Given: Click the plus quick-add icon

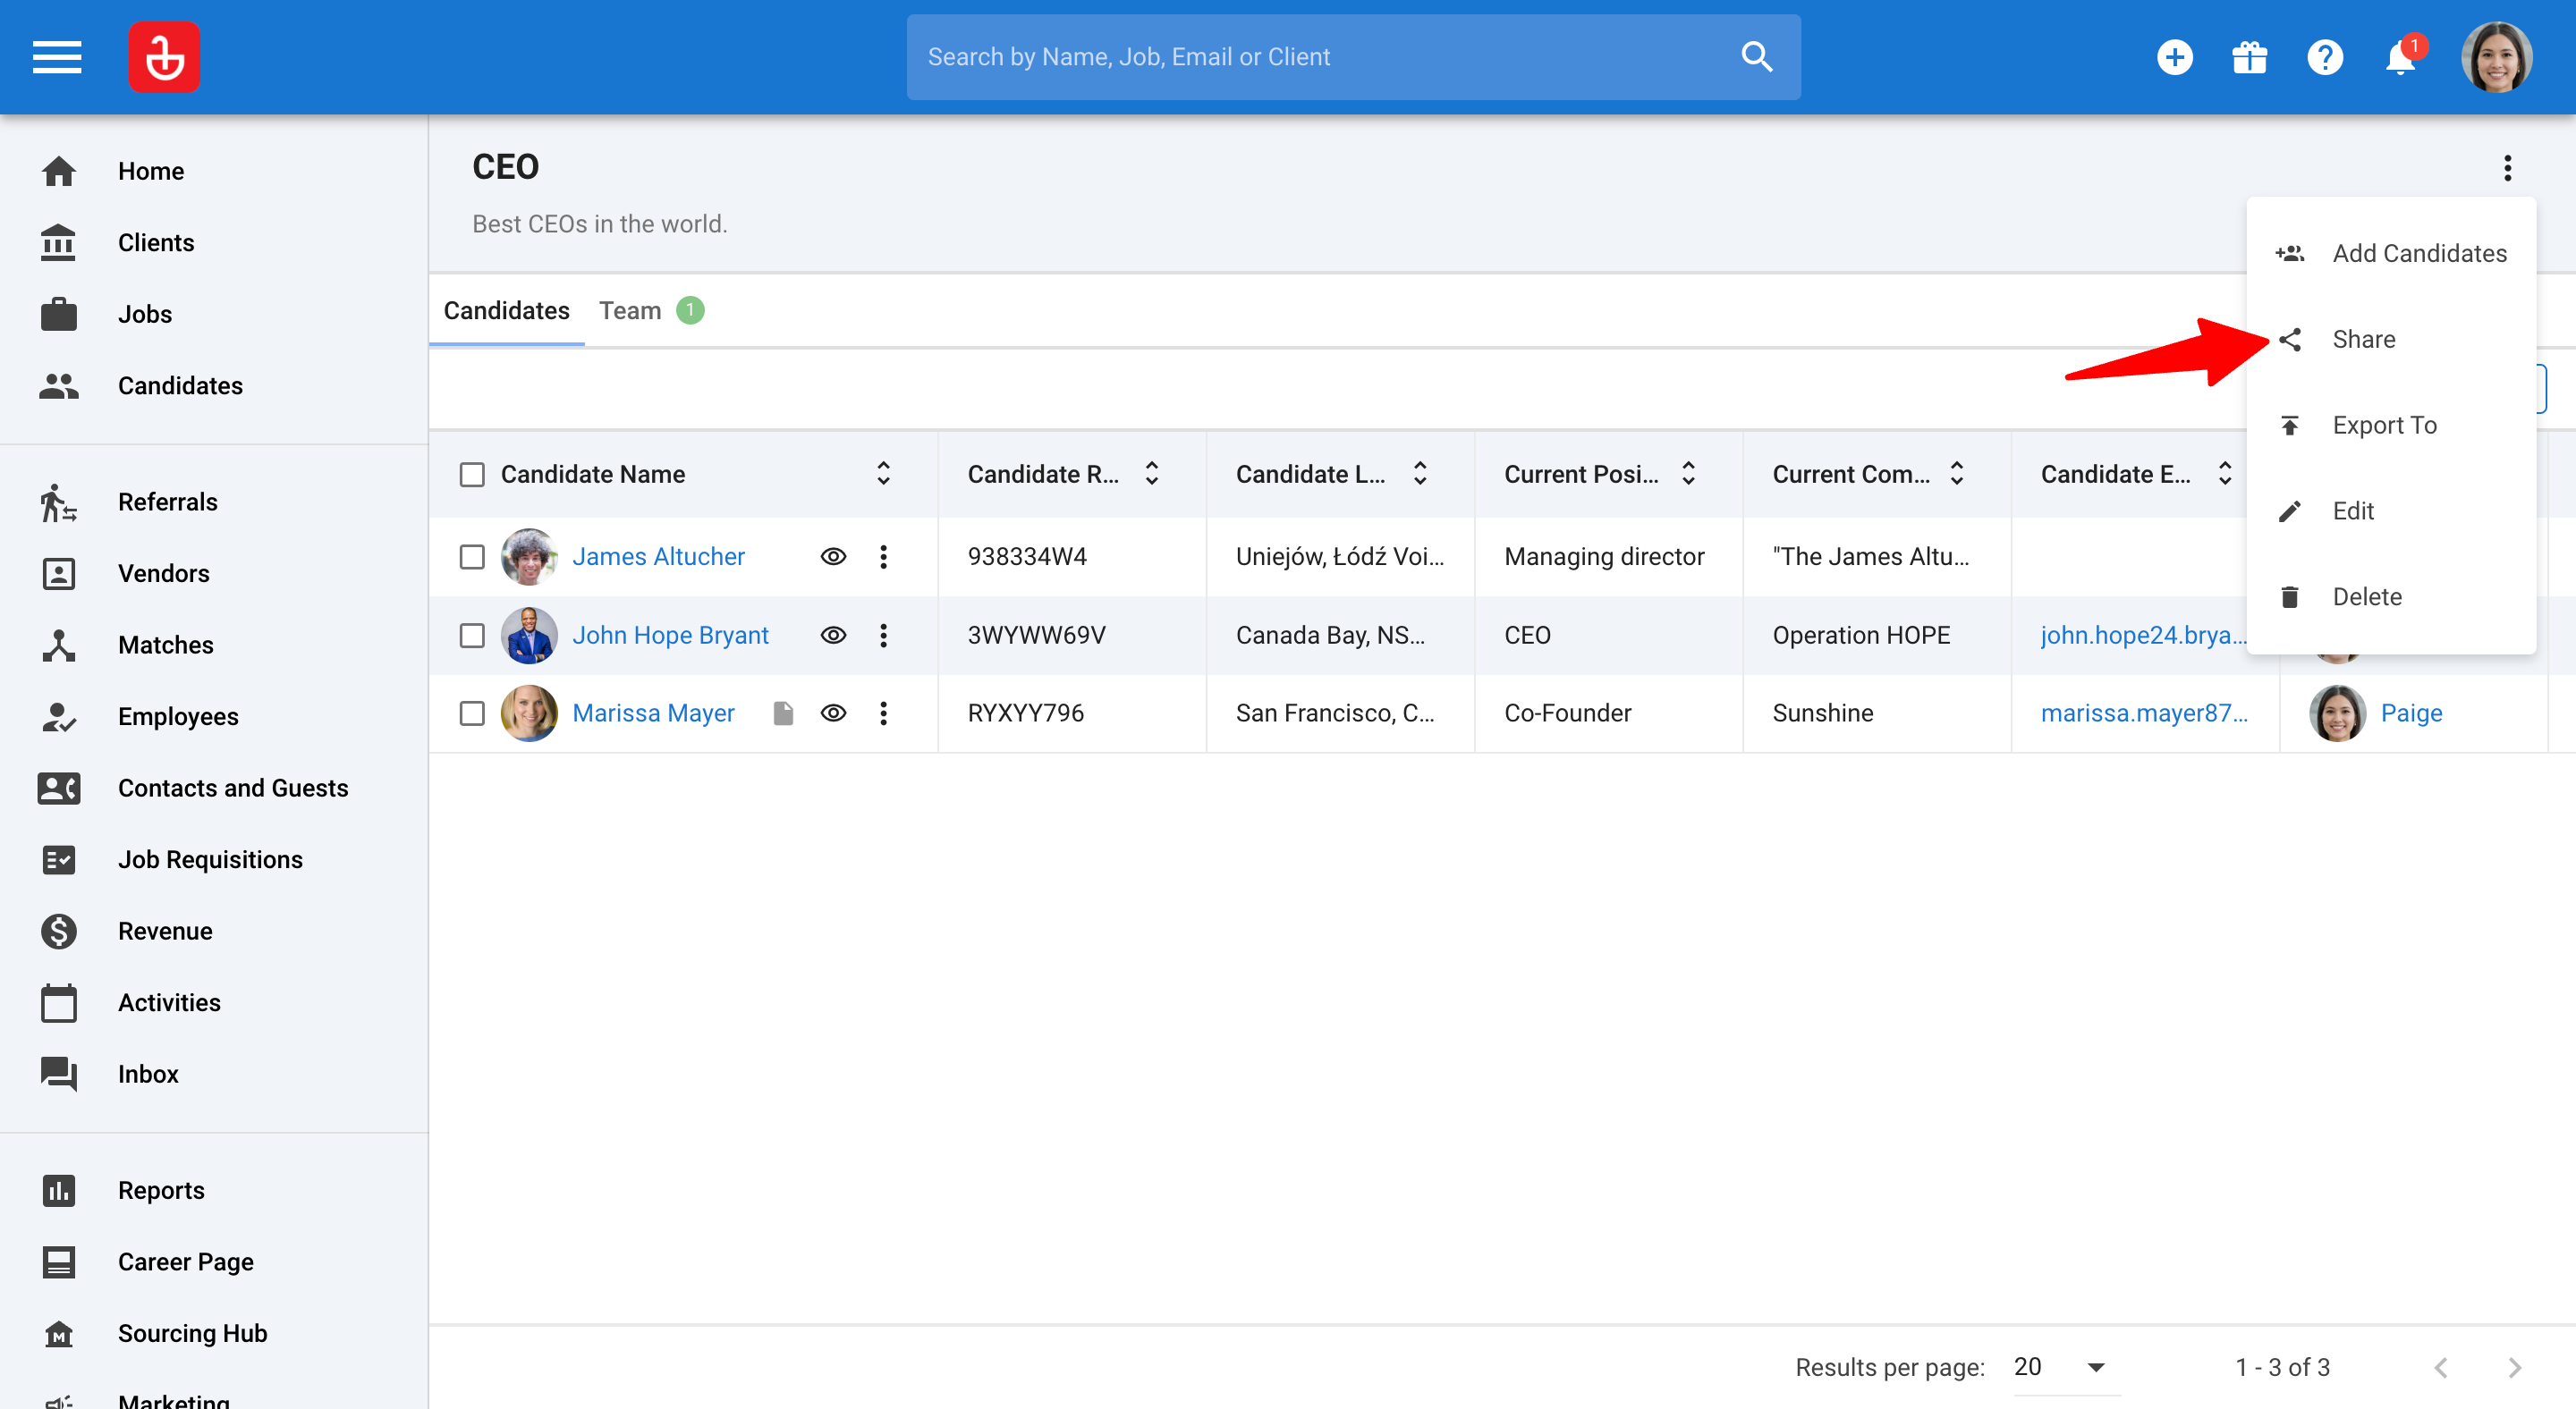Looking at the screenshot, I should tap(2174, 57).
